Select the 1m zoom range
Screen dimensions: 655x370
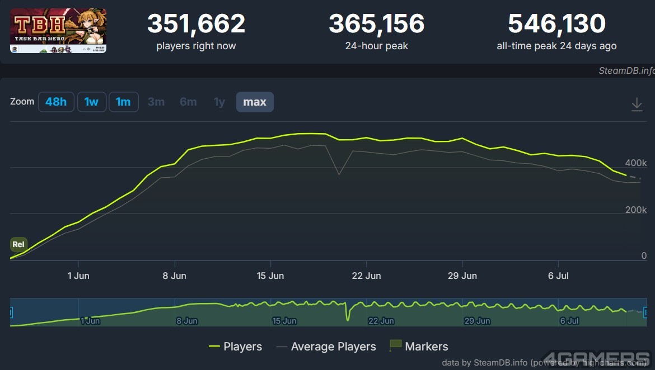click(123, 102)
